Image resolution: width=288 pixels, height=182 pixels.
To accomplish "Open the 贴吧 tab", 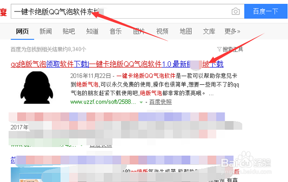I will tap(69, 31).
